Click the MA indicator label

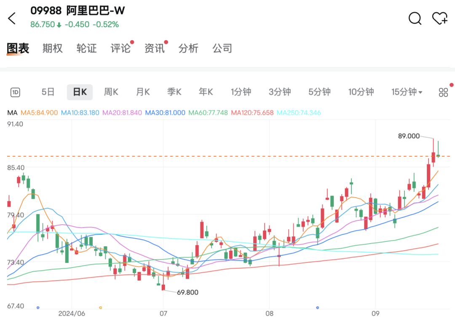point(12,112)
